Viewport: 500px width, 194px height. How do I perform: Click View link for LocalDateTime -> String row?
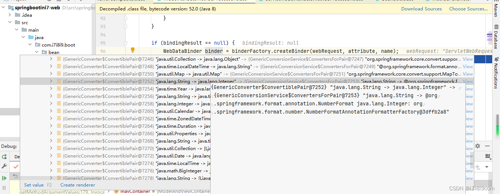[x=468, y=67]
